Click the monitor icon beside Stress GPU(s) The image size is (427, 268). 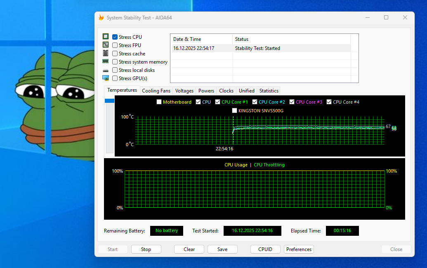click(x=106, y=78)
